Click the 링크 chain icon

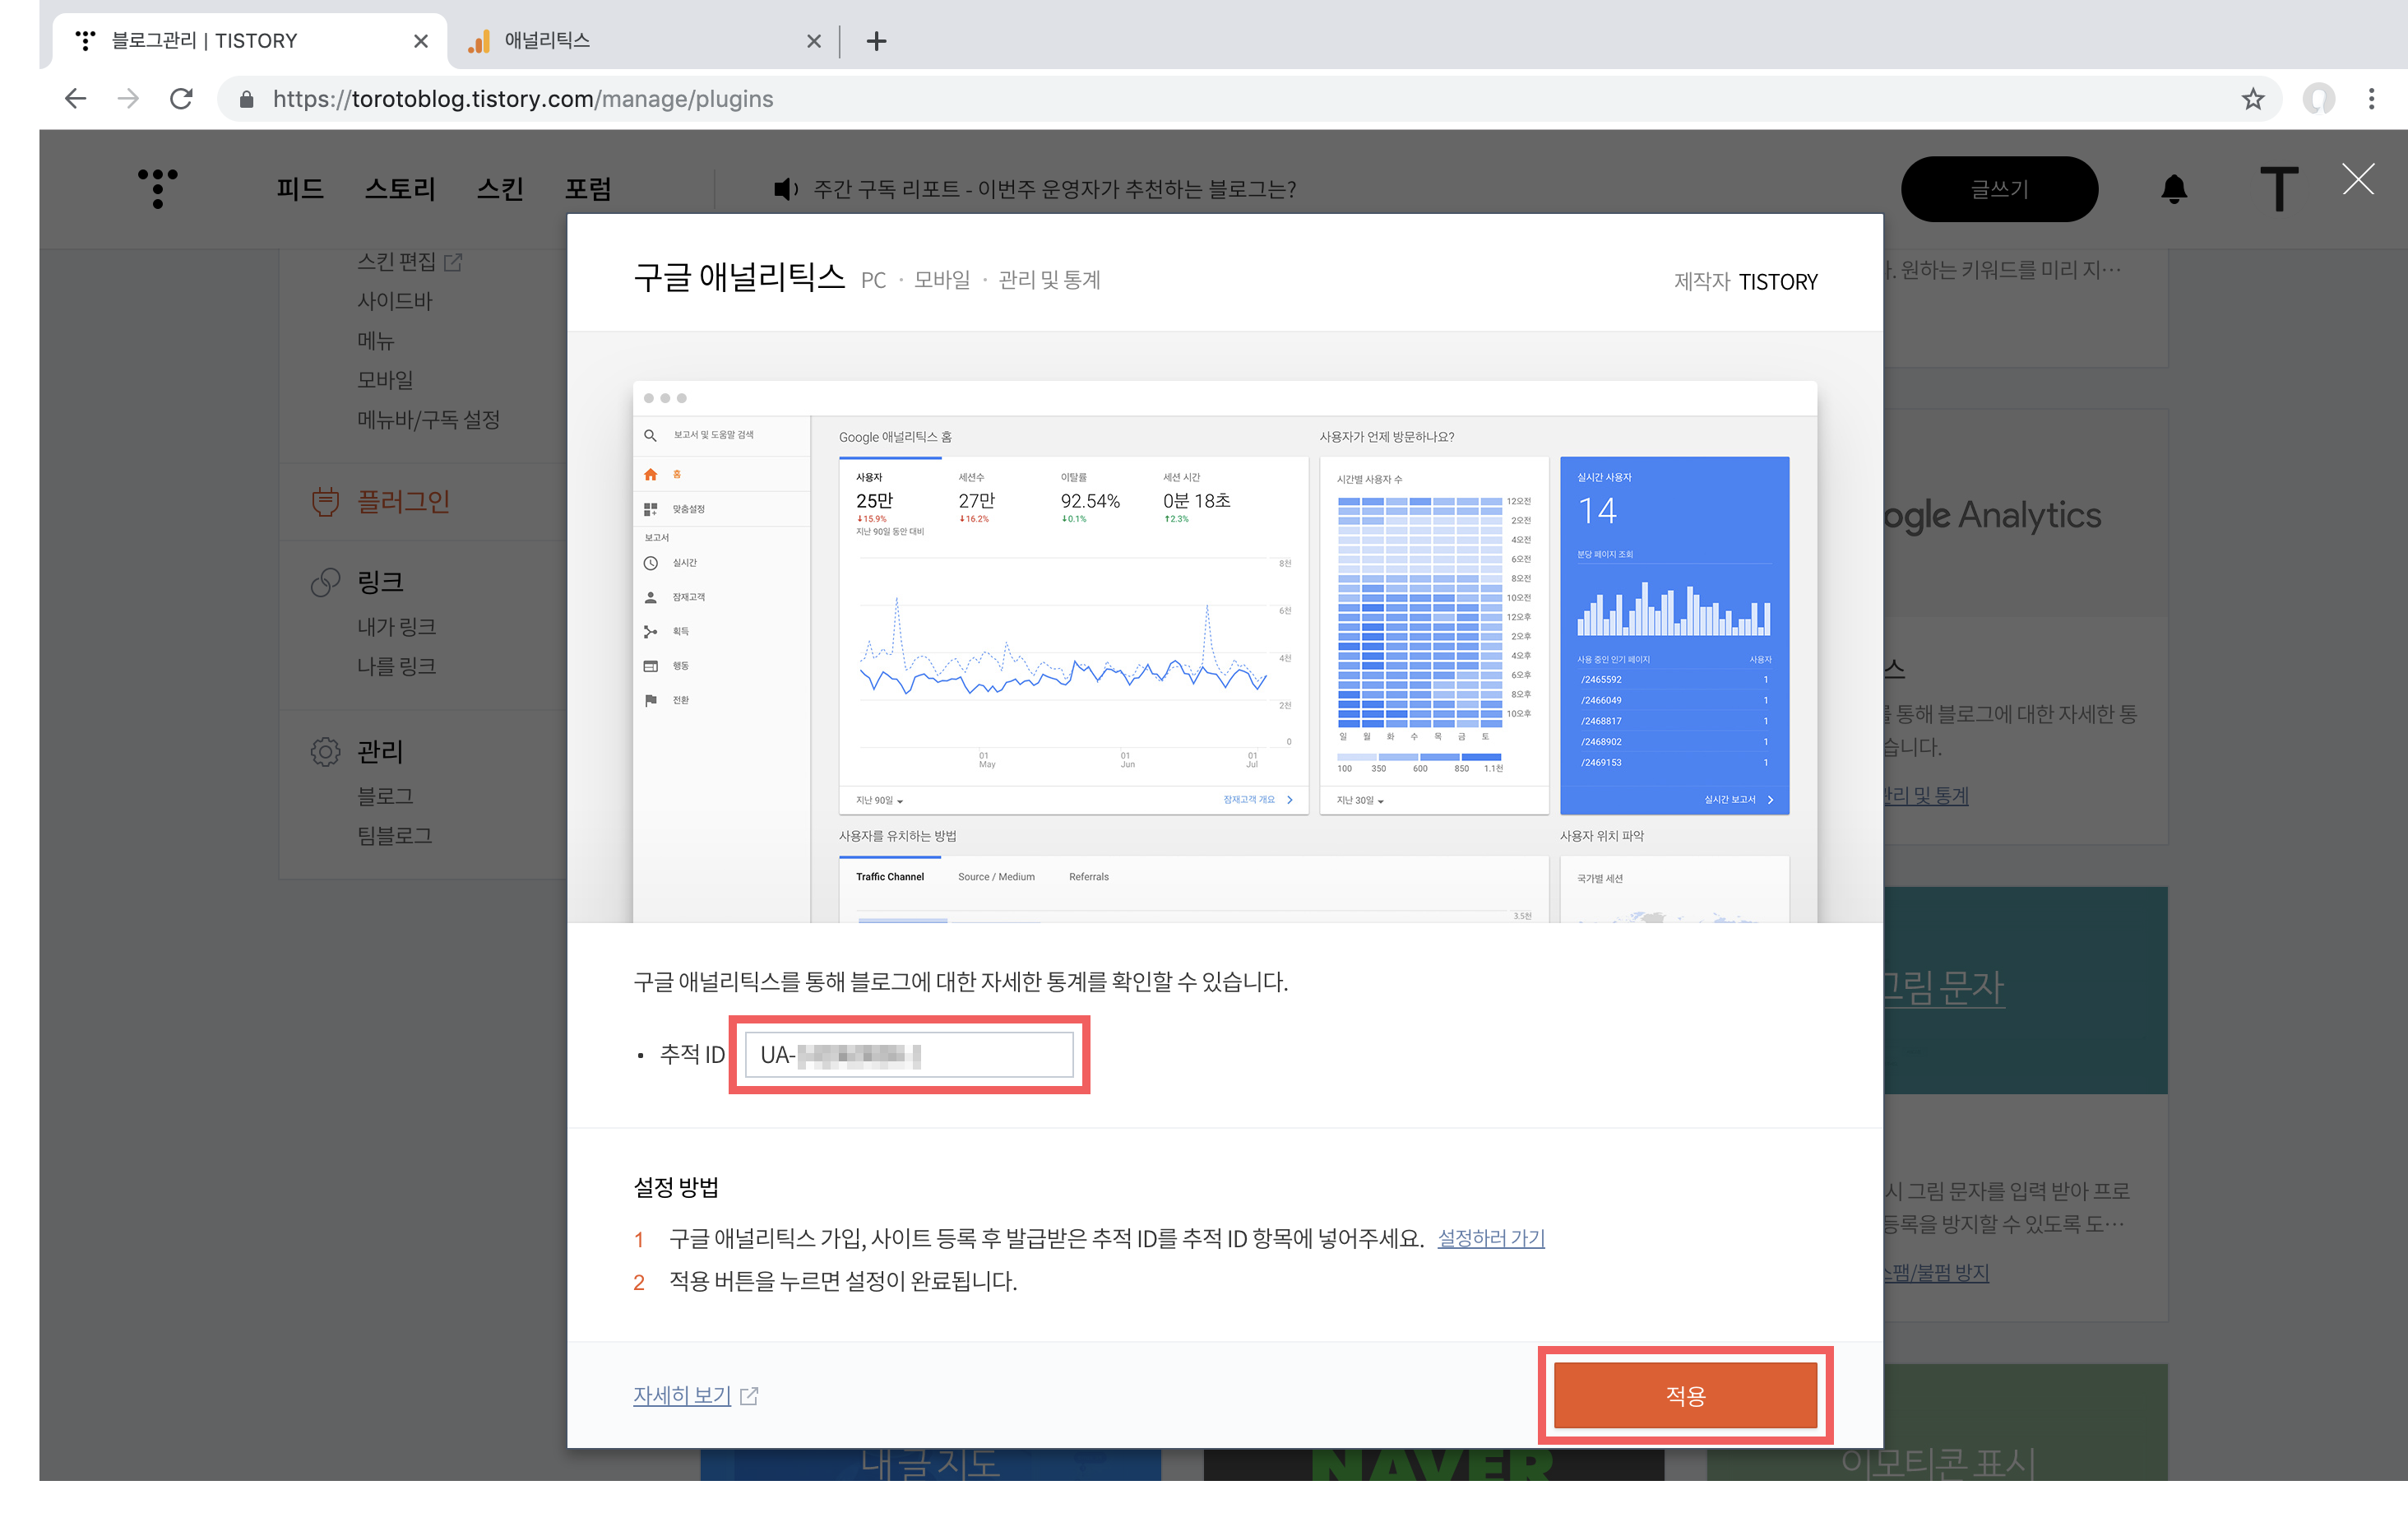click(x=325, y=582)
